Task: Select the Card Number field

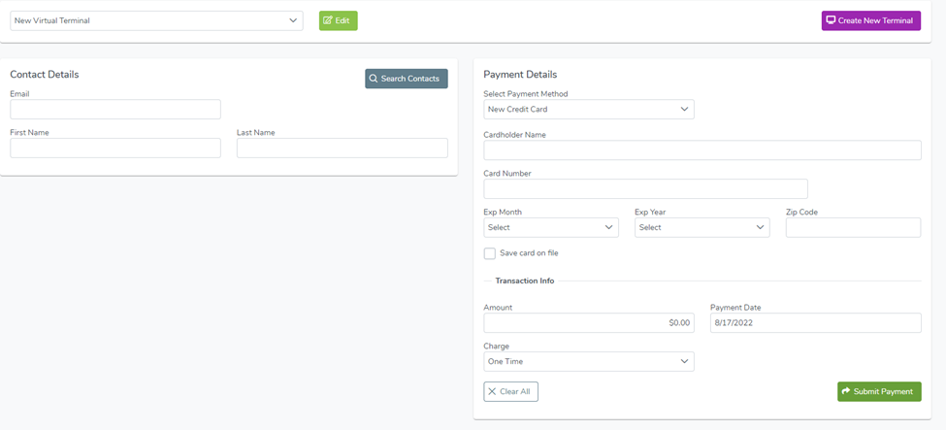Action: (x=645, y=189)
